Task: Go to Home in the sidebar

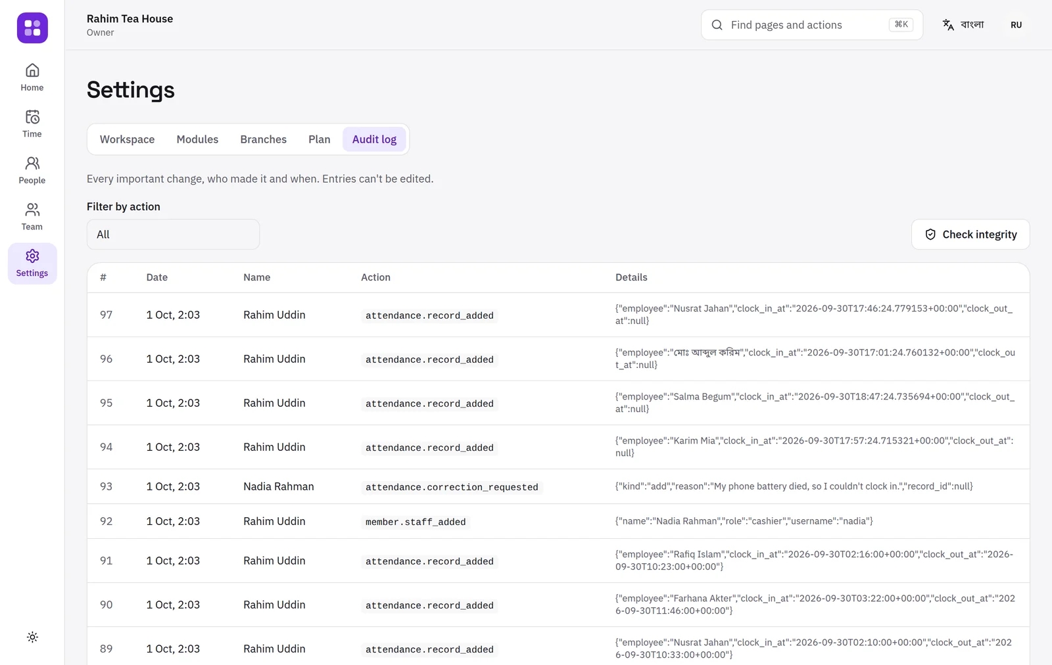Action: click(32, 78)
